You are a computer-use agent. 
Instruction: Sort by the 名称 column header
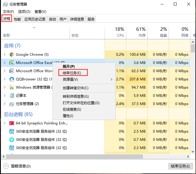point(35,33)
